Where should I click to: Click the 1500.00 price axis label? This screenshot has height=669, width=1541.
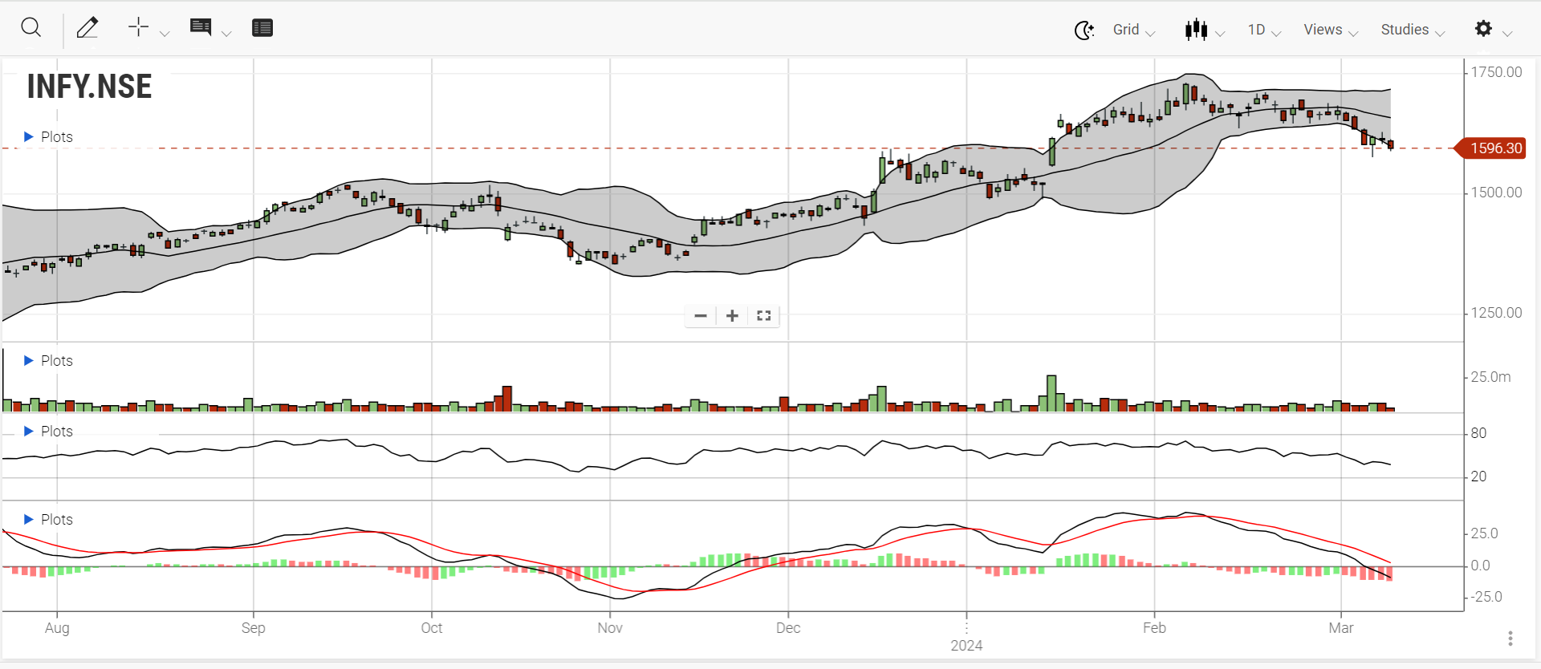pyautogui.click(x=1496, y=193)
